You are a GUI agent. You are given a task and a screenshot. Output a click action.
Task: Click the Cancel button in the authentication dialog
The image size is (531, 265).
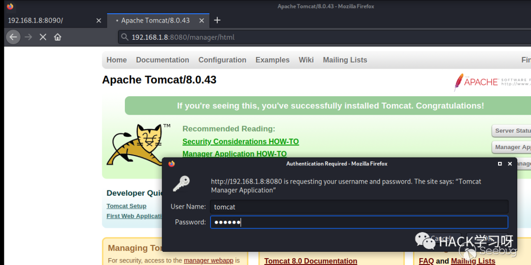[440, 238]
